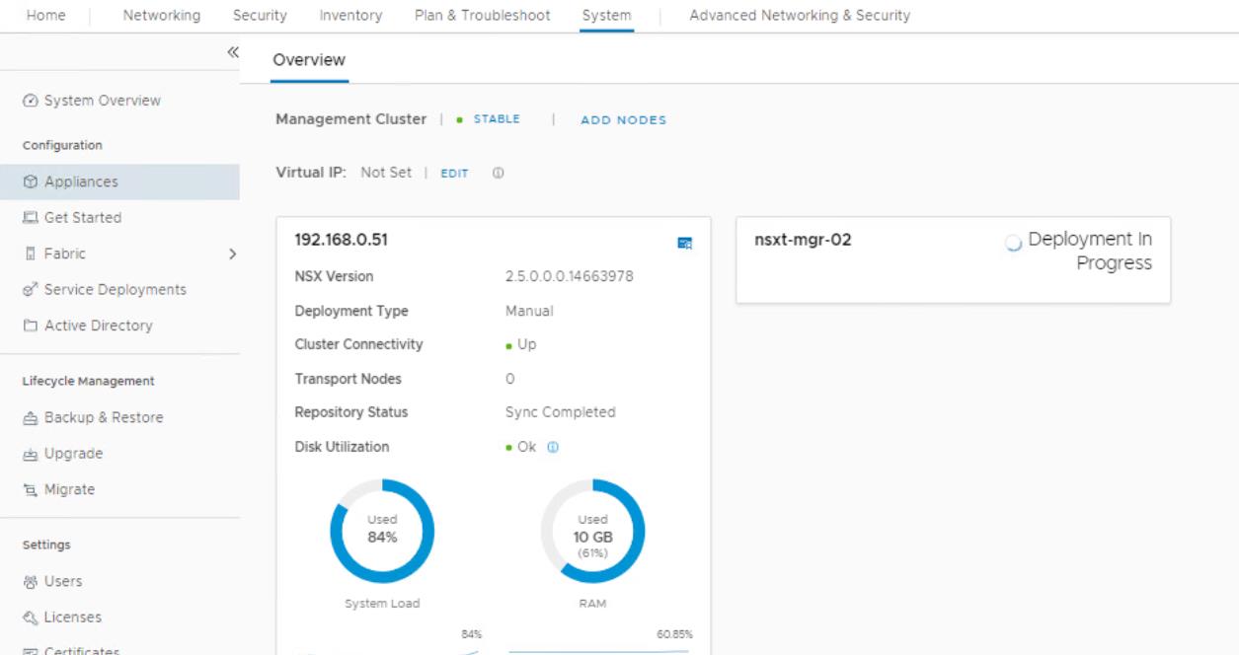This screenshot has width=1239, height=655.
Task: Click the "Deployment In Progress" status text
Action: click(x=1091, y=253)
